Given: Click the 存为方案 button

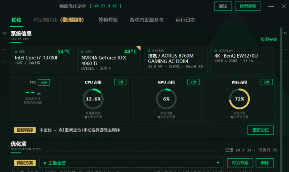Looking at the screenshot, I should click(x=240, y=163).
